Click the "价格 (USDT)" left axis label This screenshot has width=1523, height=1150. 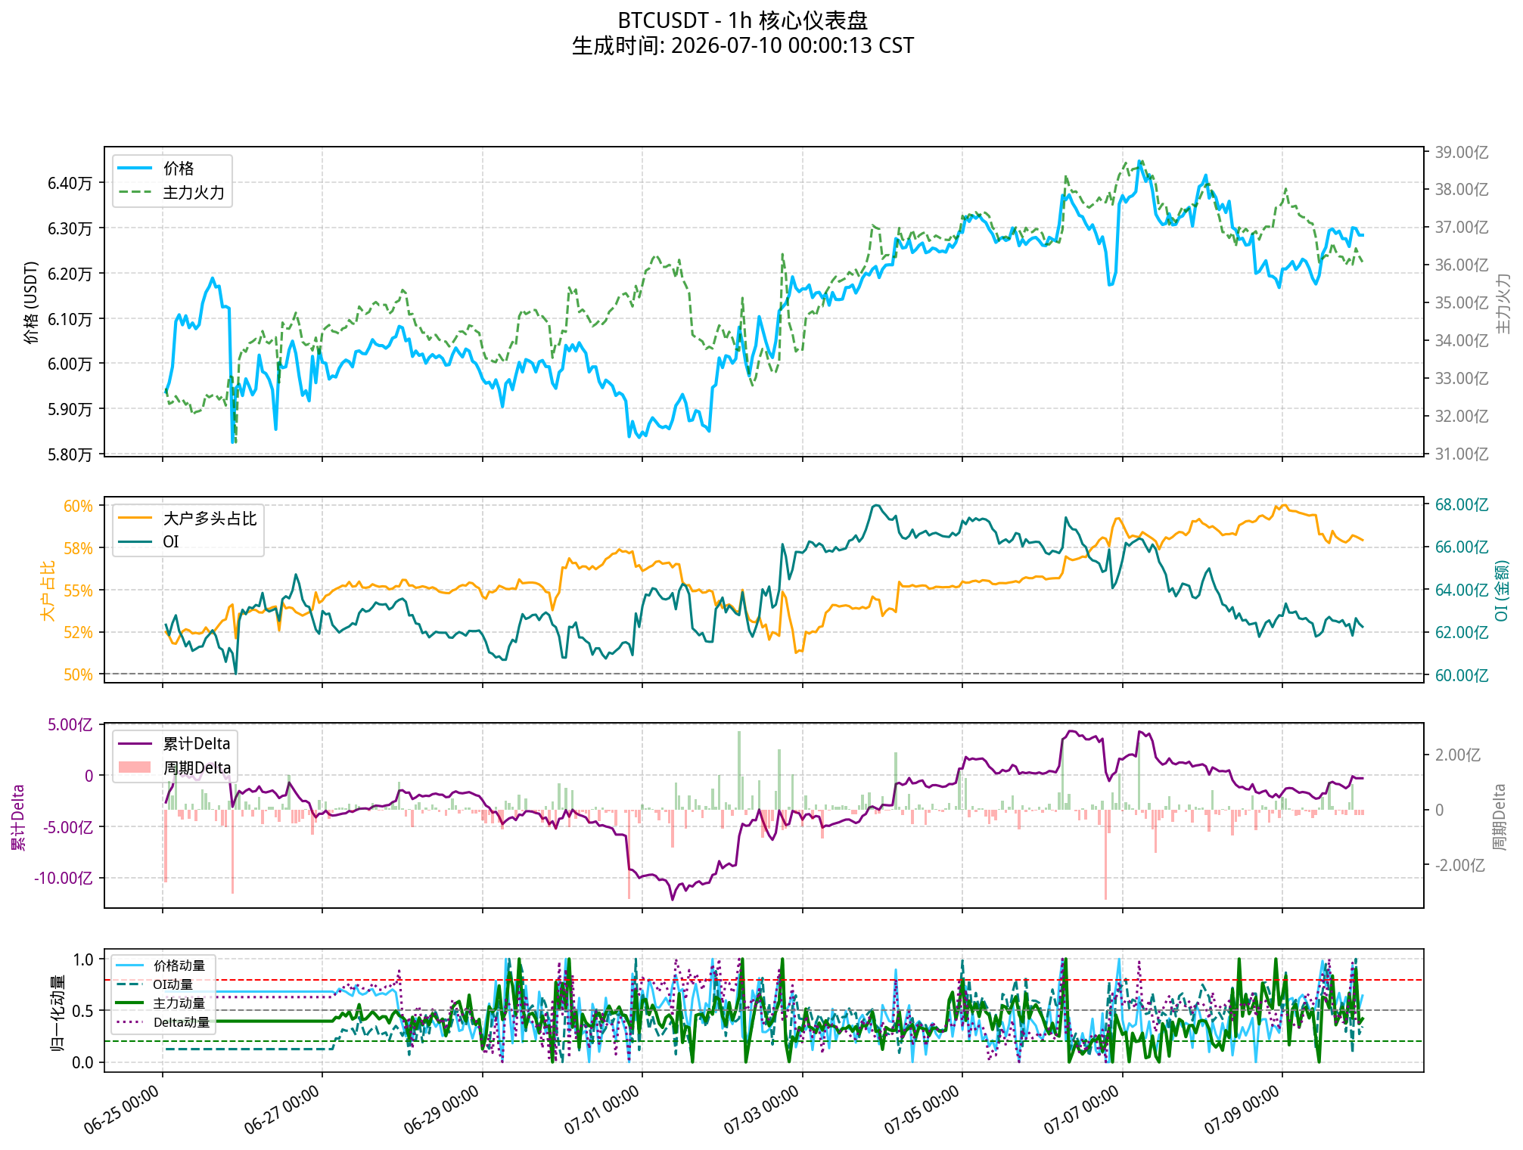click(x=31, y=302)
